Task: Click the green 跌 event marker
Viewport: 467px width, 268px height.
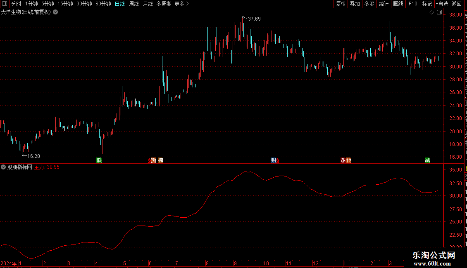Action: pos(99,160)
